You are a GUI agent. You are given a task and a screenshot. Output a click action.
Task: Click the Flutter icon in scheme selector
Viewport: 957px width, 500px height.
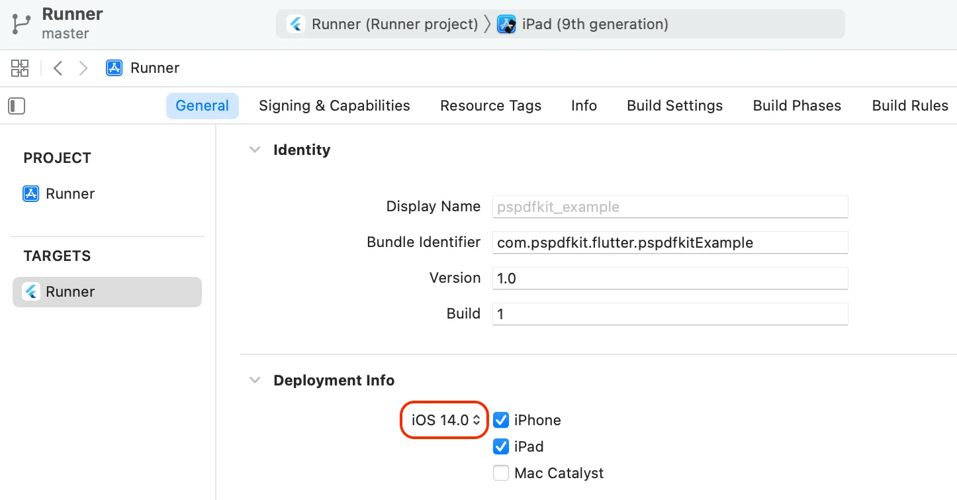click(x=296, y=25)
